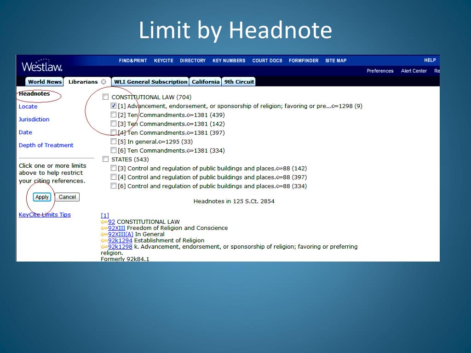This screenshot has width=471, height=353.
Task: Switch to the California tab
Action: pyautogui.click(x=206, y=82)
